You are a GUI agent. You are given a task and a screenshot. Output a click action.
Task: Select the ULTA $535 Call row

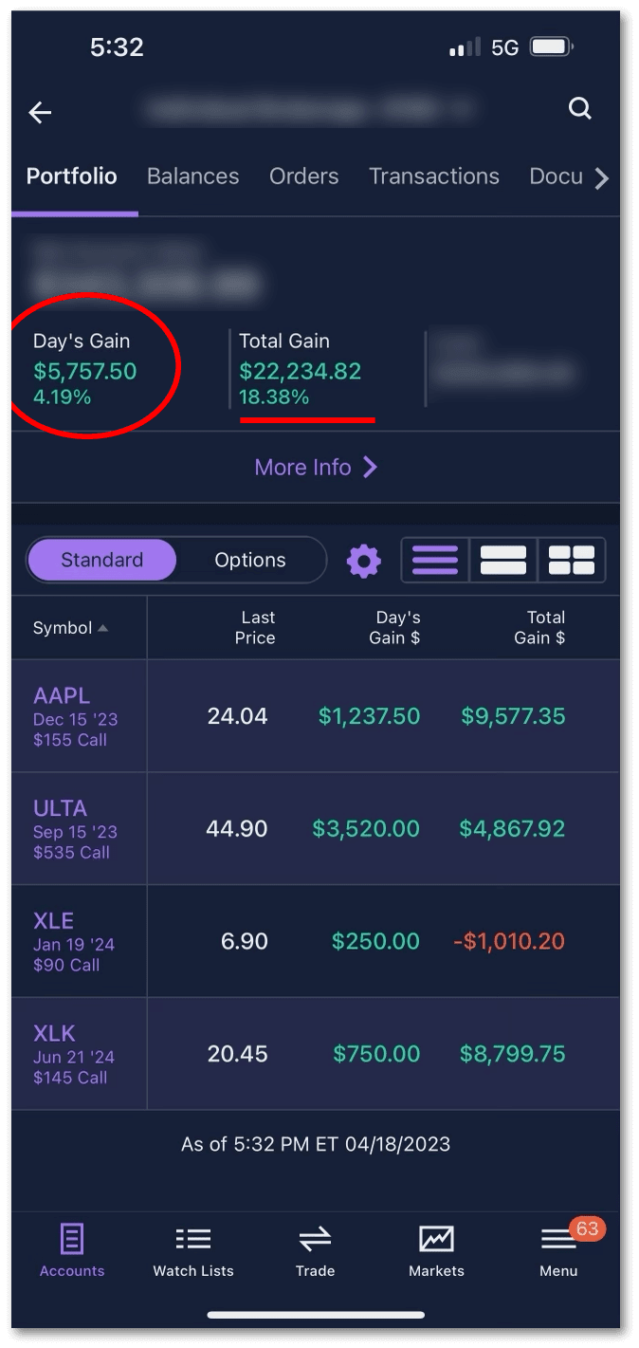[76, 829]
